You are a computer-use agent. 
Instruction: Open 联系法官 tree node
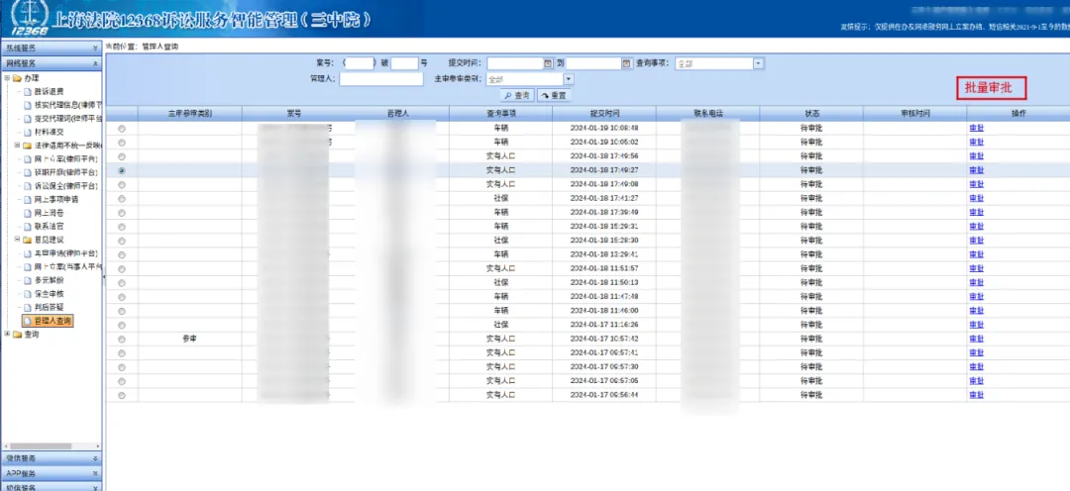click(49, 226)
